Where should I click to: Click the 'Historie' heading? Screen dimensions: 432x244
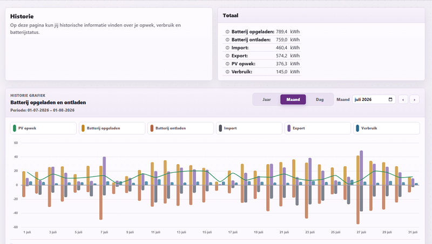point(22,17)
